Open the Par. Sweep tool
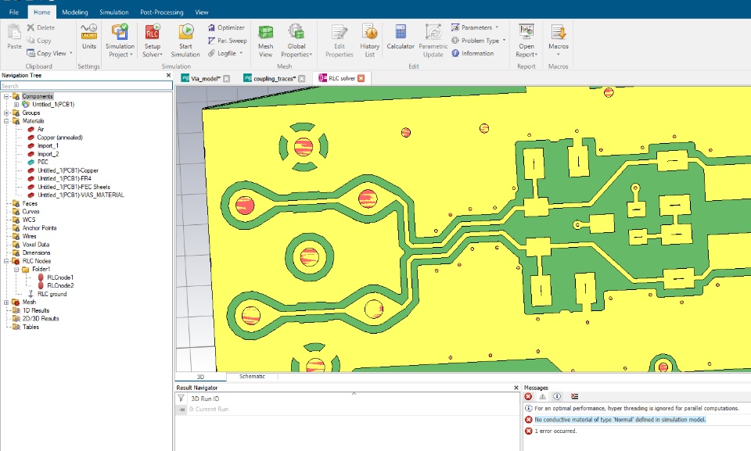This screenshot has height=451, width=751. point(227,41)
